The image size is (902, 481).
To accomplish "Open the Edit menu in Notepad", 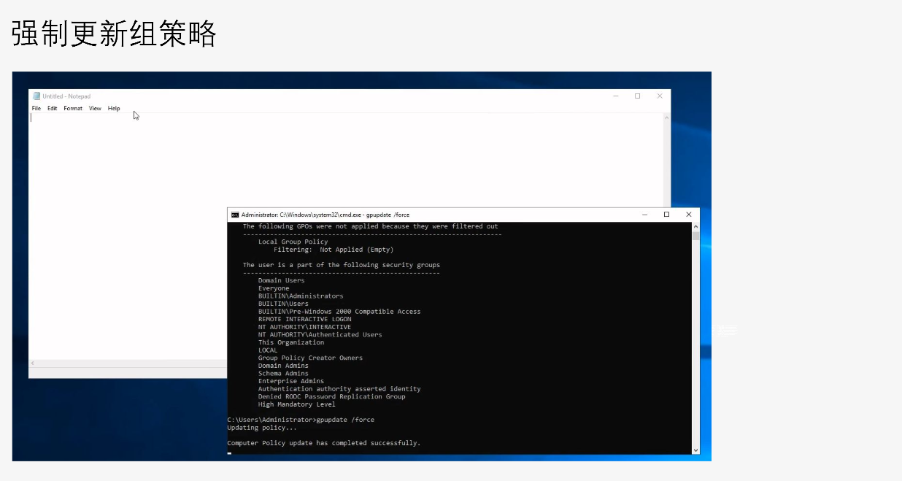I will 53,109.
